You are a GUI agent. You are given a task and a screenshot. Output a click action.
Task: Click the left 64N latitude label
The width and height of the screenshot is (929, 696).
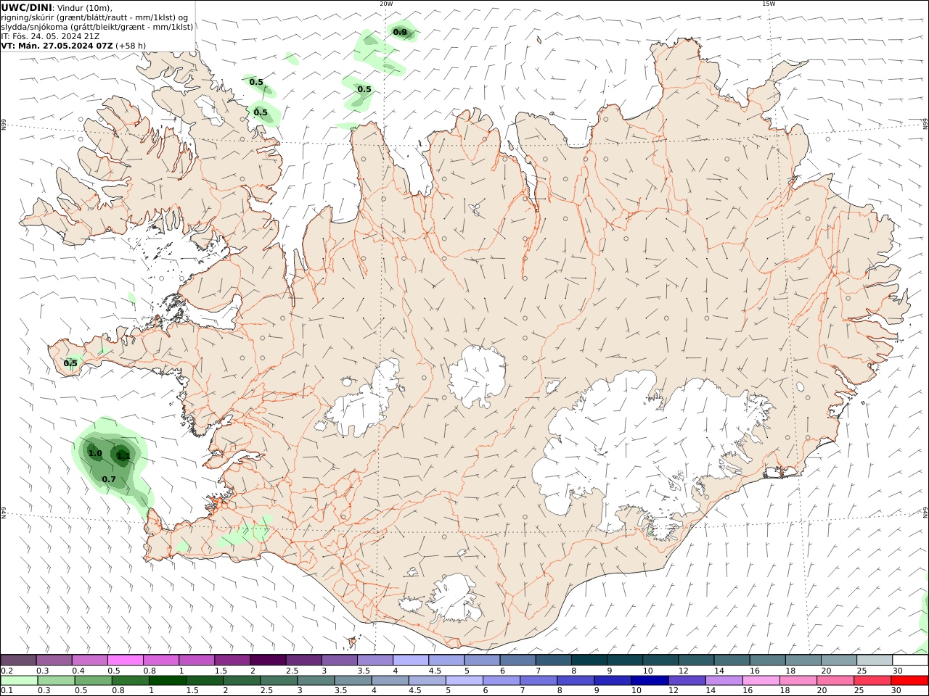pos(4,511)
